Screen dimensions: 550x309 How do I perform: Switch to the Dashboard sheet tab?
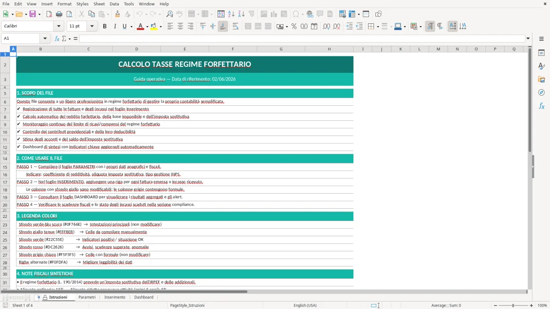pos(144,298)
